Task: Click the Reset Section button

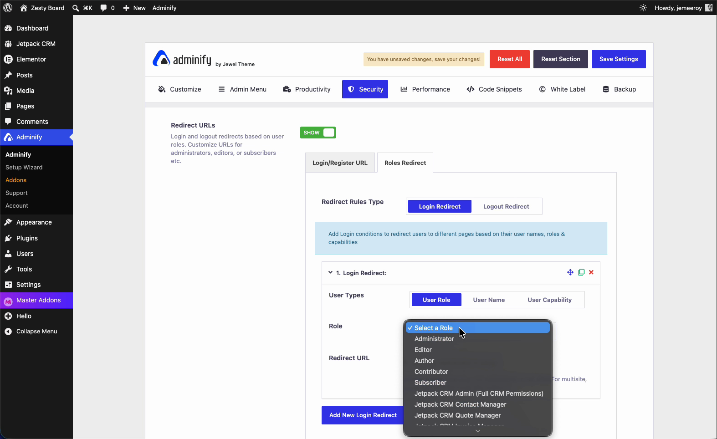Action: click(x=561, y=59)
